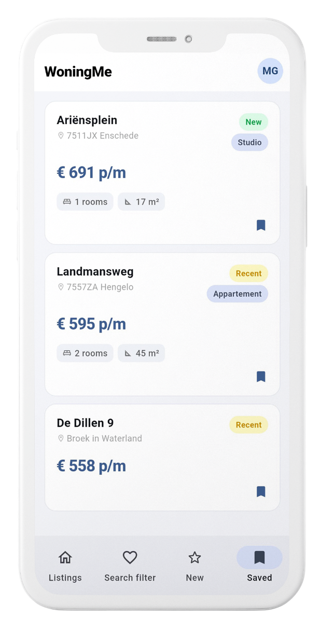
Task: Click the WoningMe app title
Action: (78, 72)
